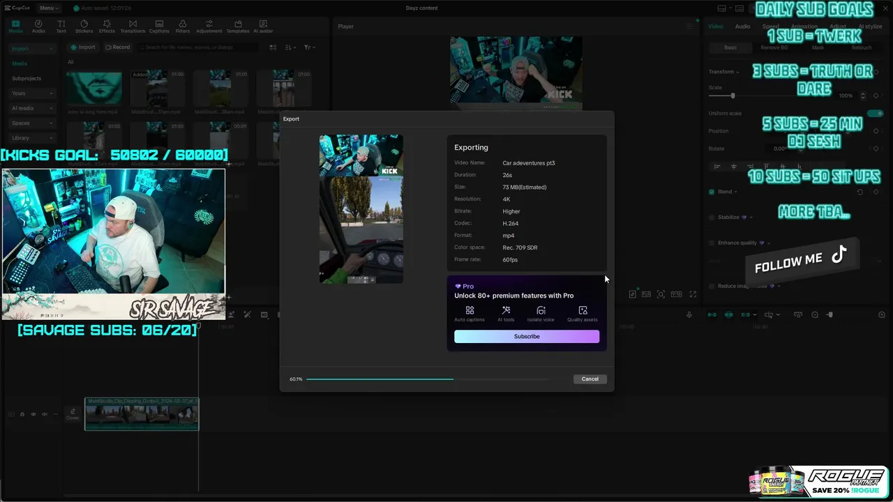Expand the Library section in sidebar

pyautogui.click(x=31, y=138)
